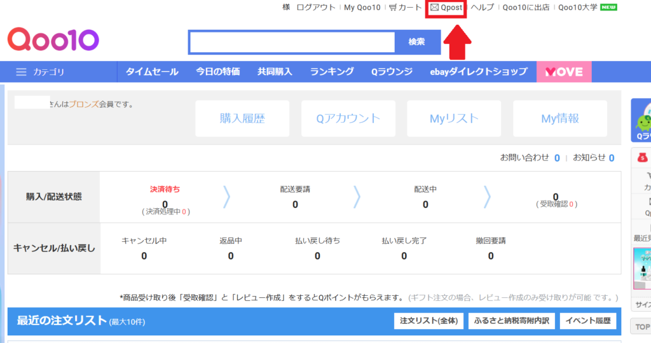Image resolution: width=651 pixels, height=343 pixels.
Task: Click the hamburger カテゴリ menu icon
Action: point(22,72)
